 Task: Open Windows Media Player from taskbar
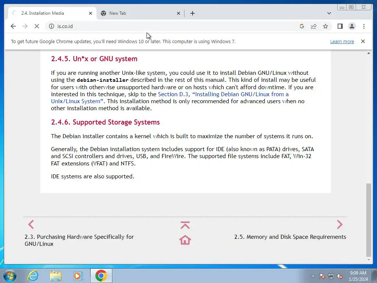coord(78,276)
